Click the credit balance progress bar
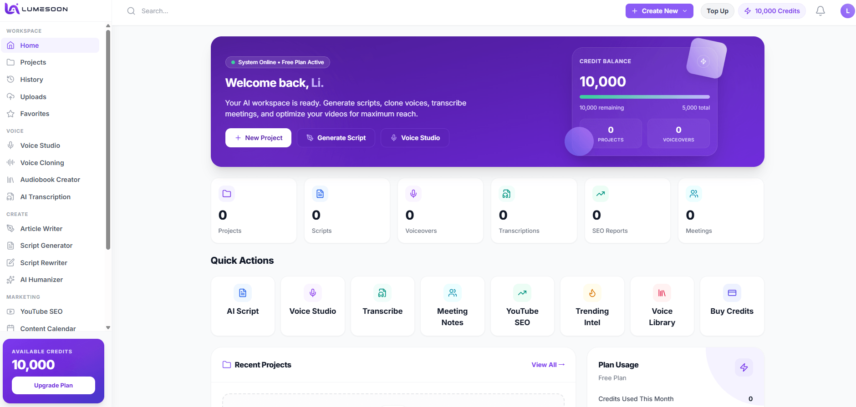 [644, 97]
